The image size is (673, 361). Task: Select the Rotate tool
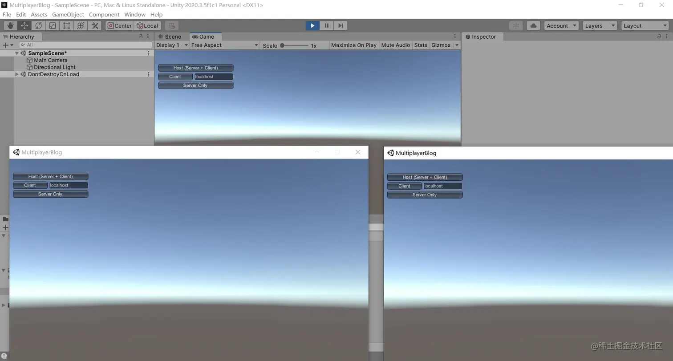39,26
